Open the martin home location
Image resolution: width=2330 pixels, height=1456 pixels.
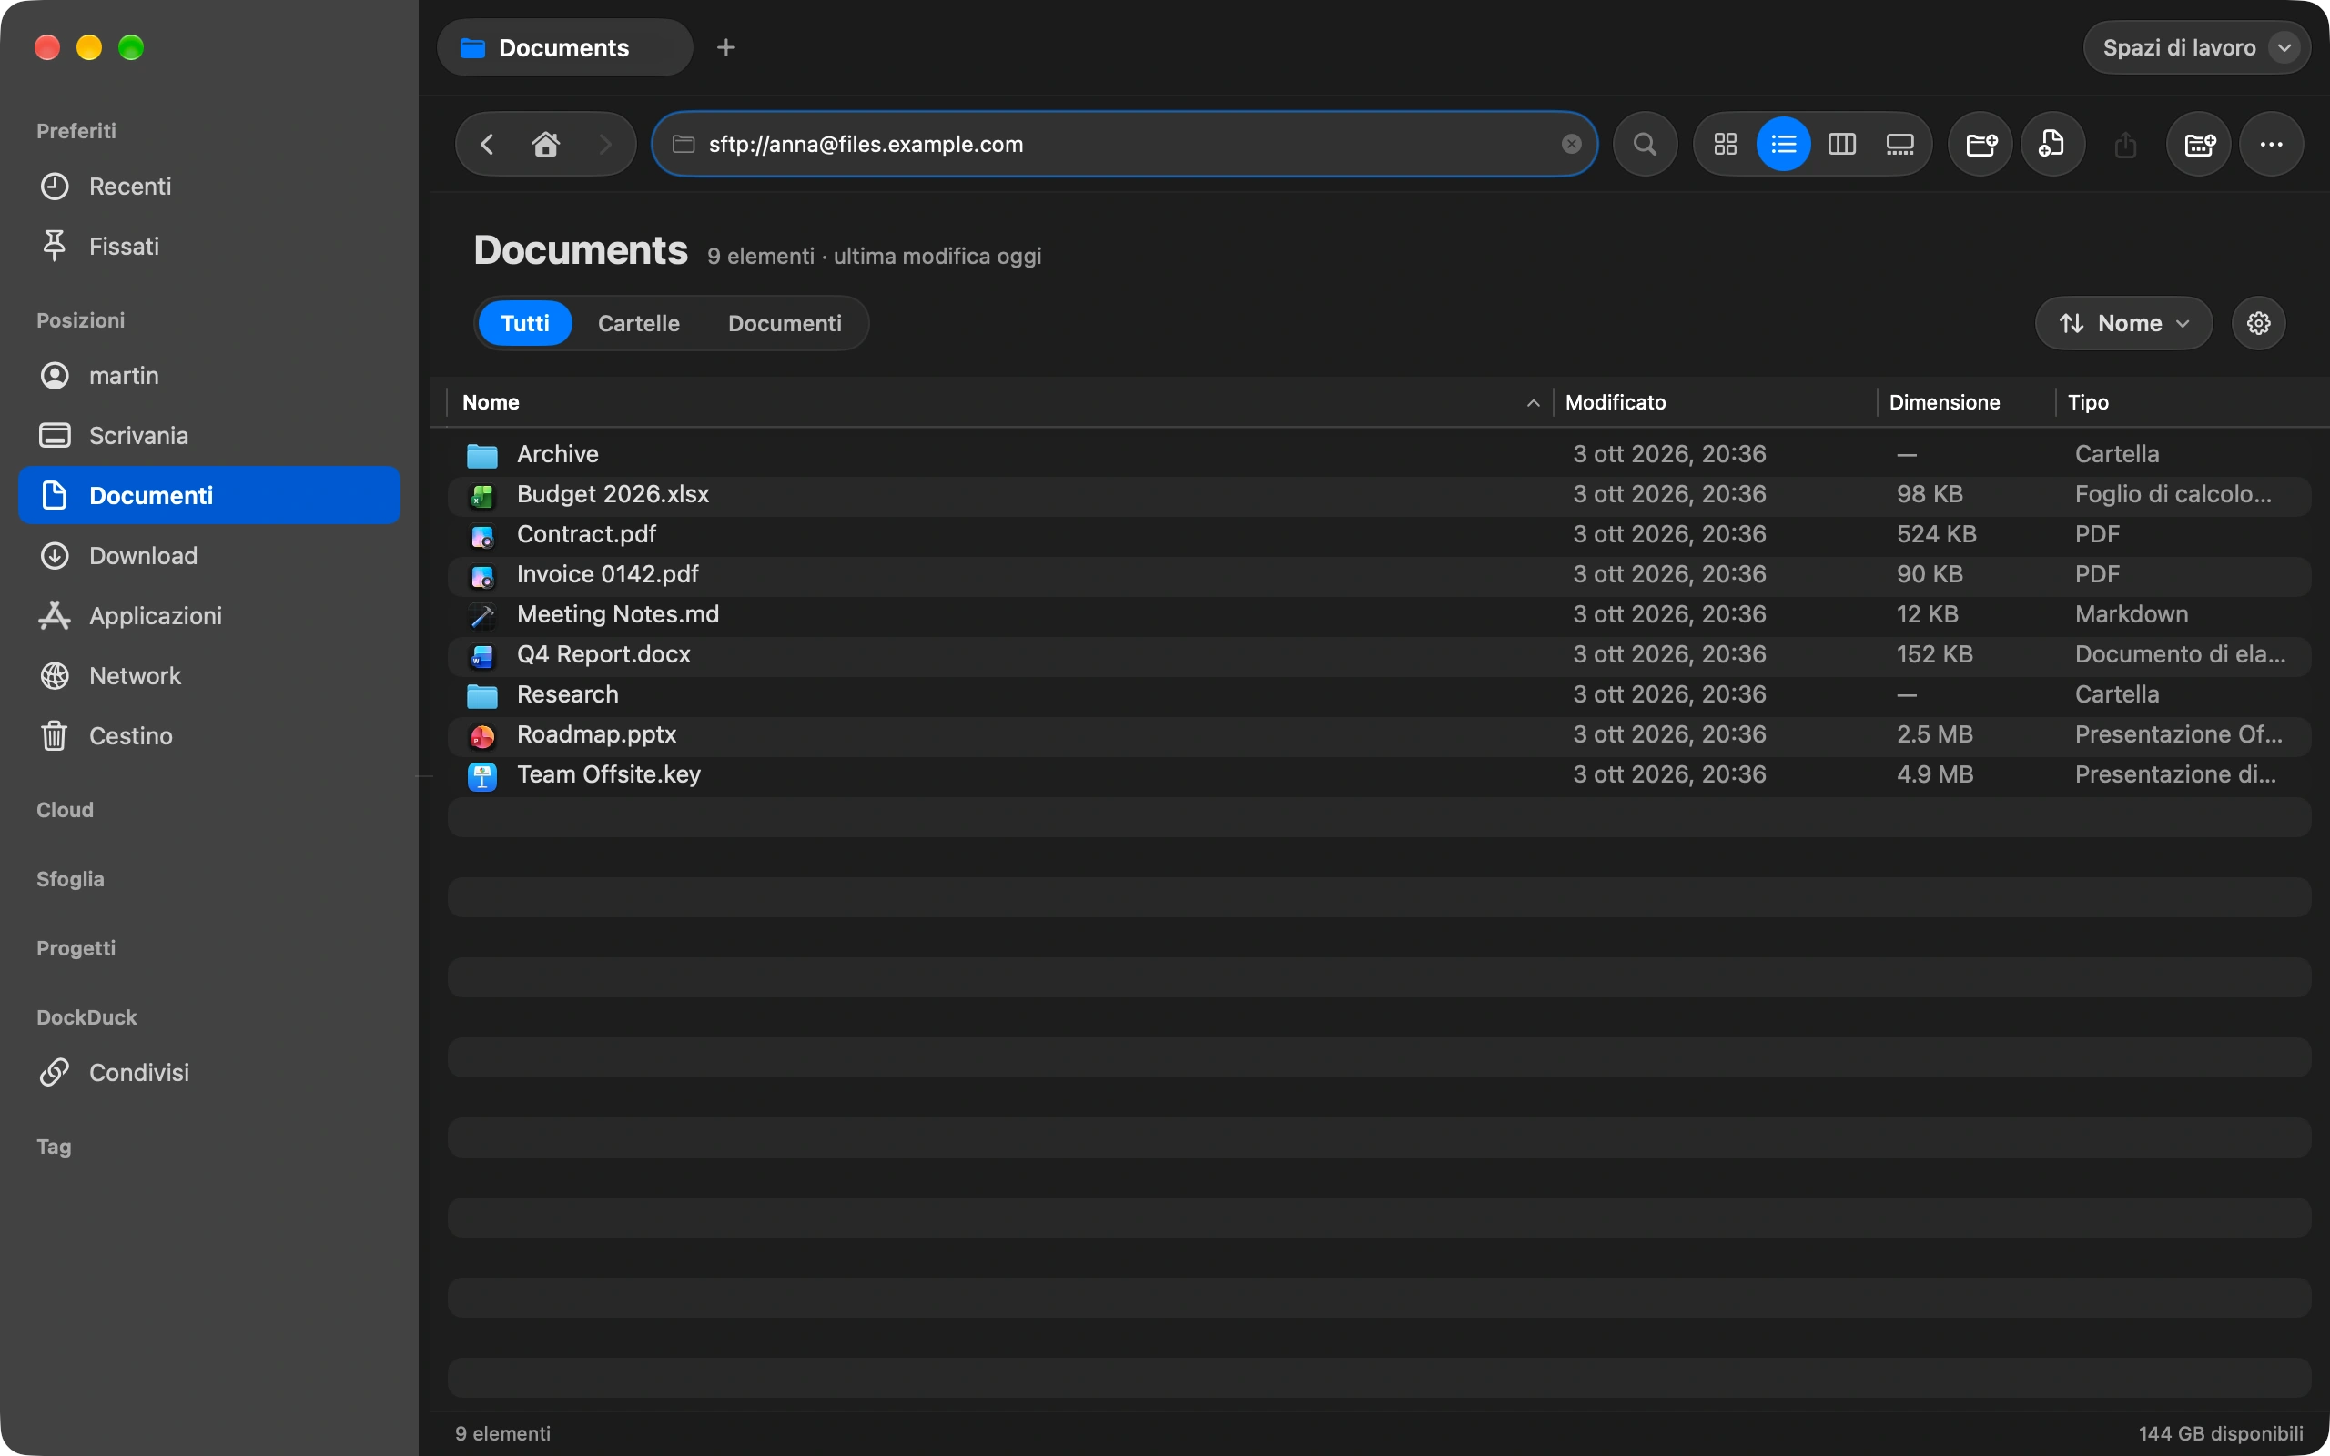click(209, 376)
